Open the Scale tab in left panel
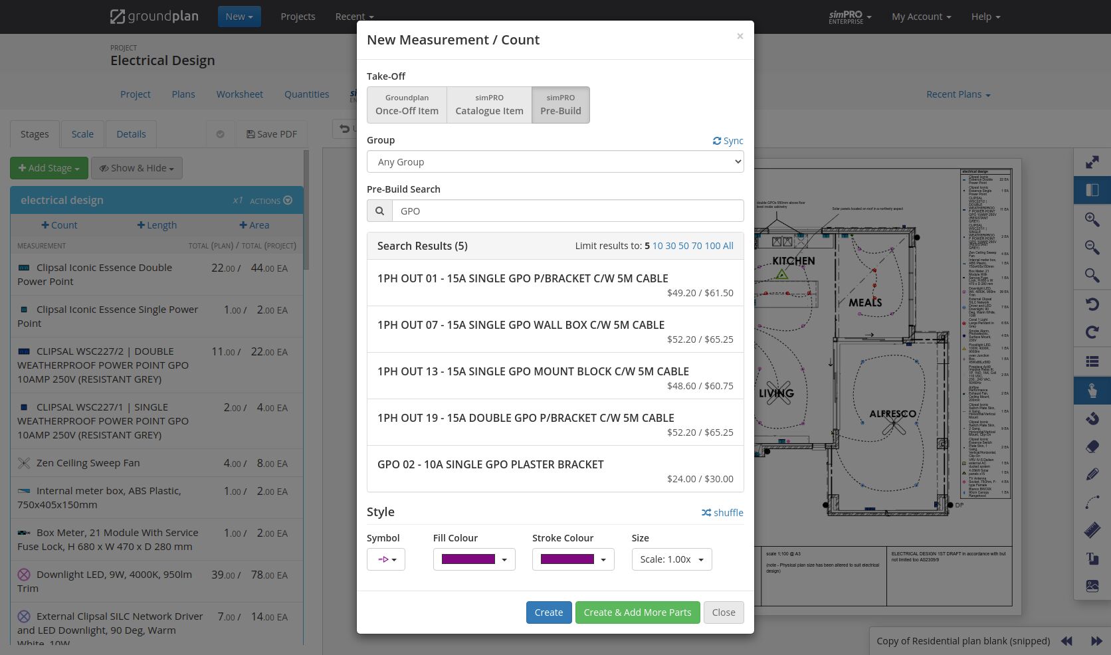The width and height of the screenshot is (1111, 655). [x=82, y=134]
